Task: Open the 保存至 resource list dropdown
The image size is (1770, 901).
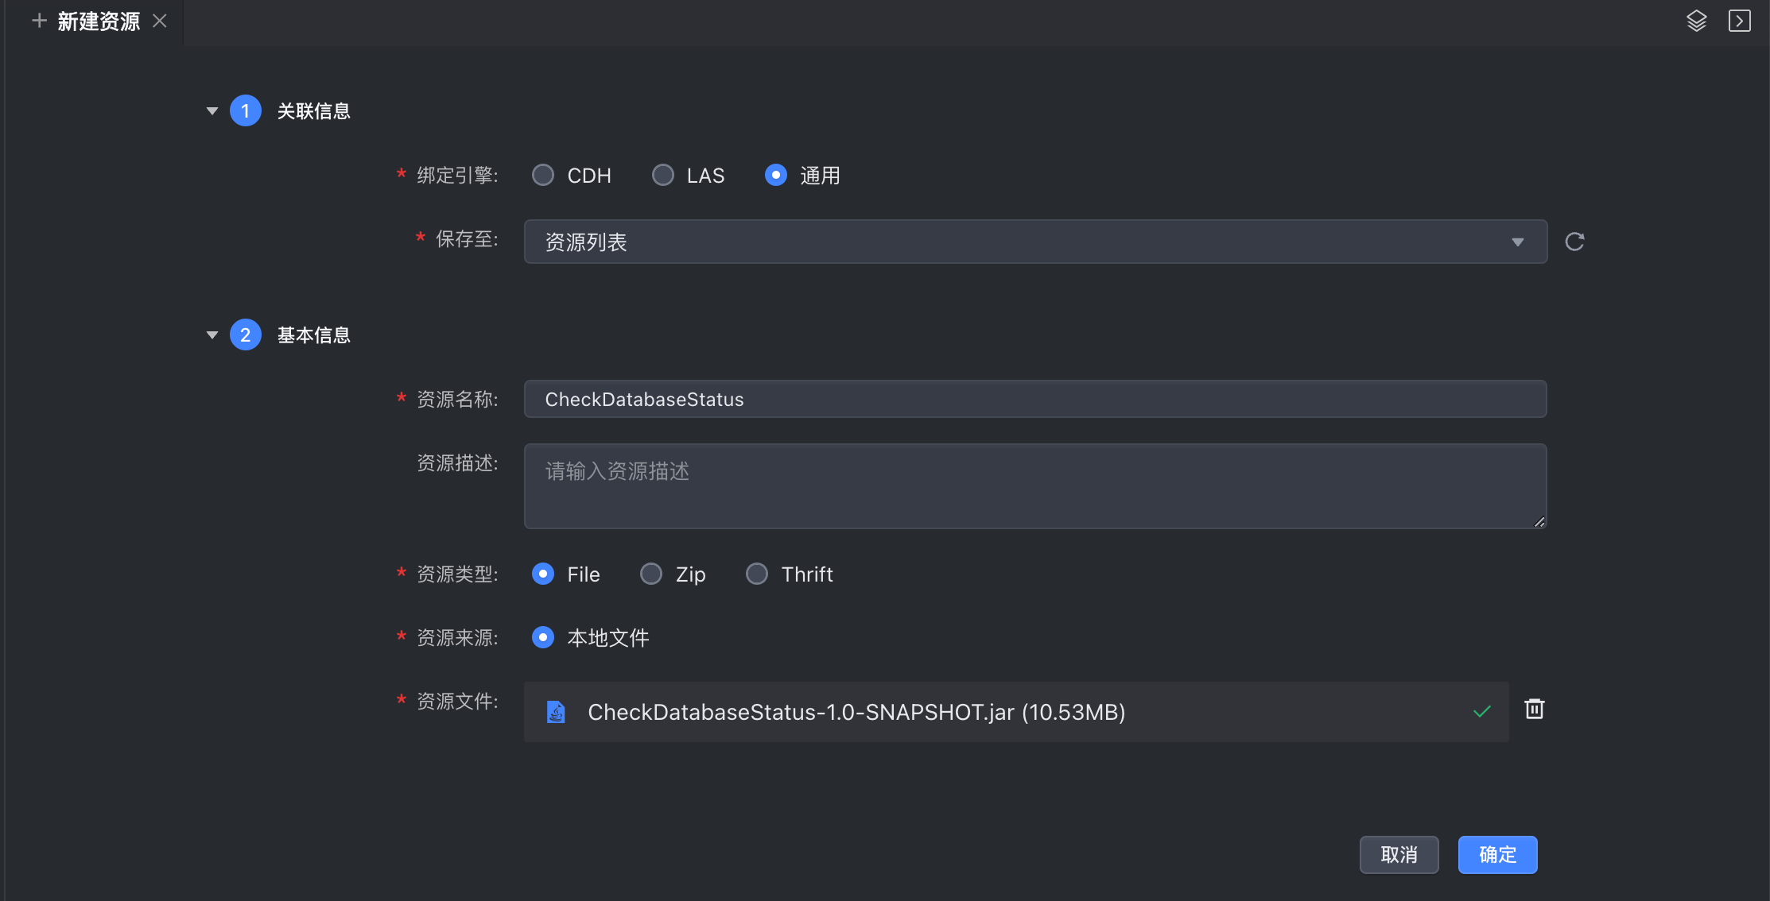Action: 1034,242
